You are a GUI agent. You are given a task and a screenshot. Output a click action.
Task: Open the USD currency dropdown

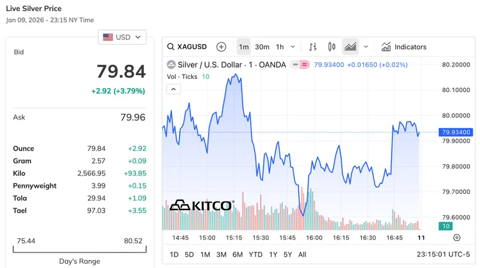point(122,37)
